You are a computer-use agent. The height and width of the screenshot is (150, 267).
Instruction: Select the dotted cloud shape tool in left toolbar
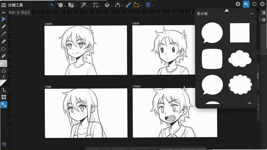point(4,71)
